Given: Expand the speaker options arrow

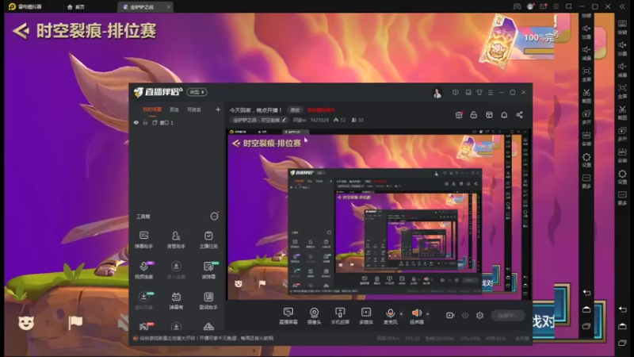Looking at the screenshot, I should [x=427, y=313].
